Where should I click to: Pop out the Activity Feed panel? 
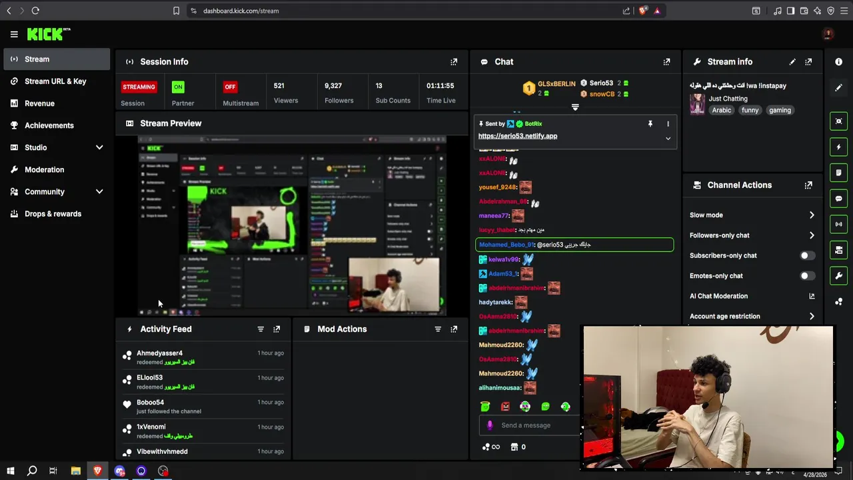(x=277, y=329)
